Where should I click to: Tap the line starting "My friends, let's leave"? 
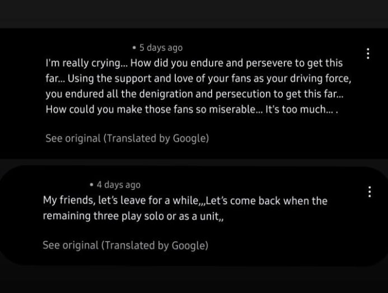point(185,201)
